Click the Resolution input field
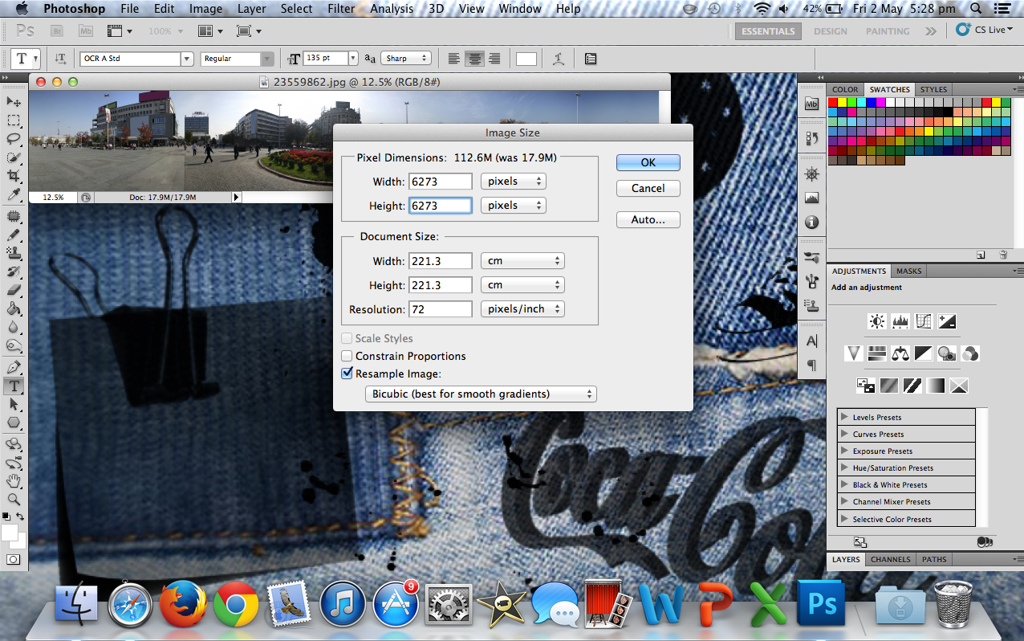Image resolution: width=1024 pixels, height=641 pixels. [x=440, y=308]
